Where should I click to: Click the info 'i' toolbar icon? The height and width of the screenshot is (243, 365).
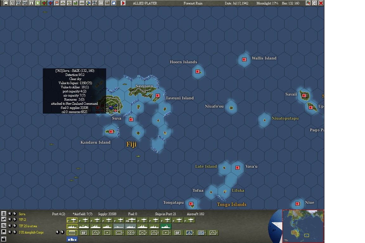click(31, 3)
